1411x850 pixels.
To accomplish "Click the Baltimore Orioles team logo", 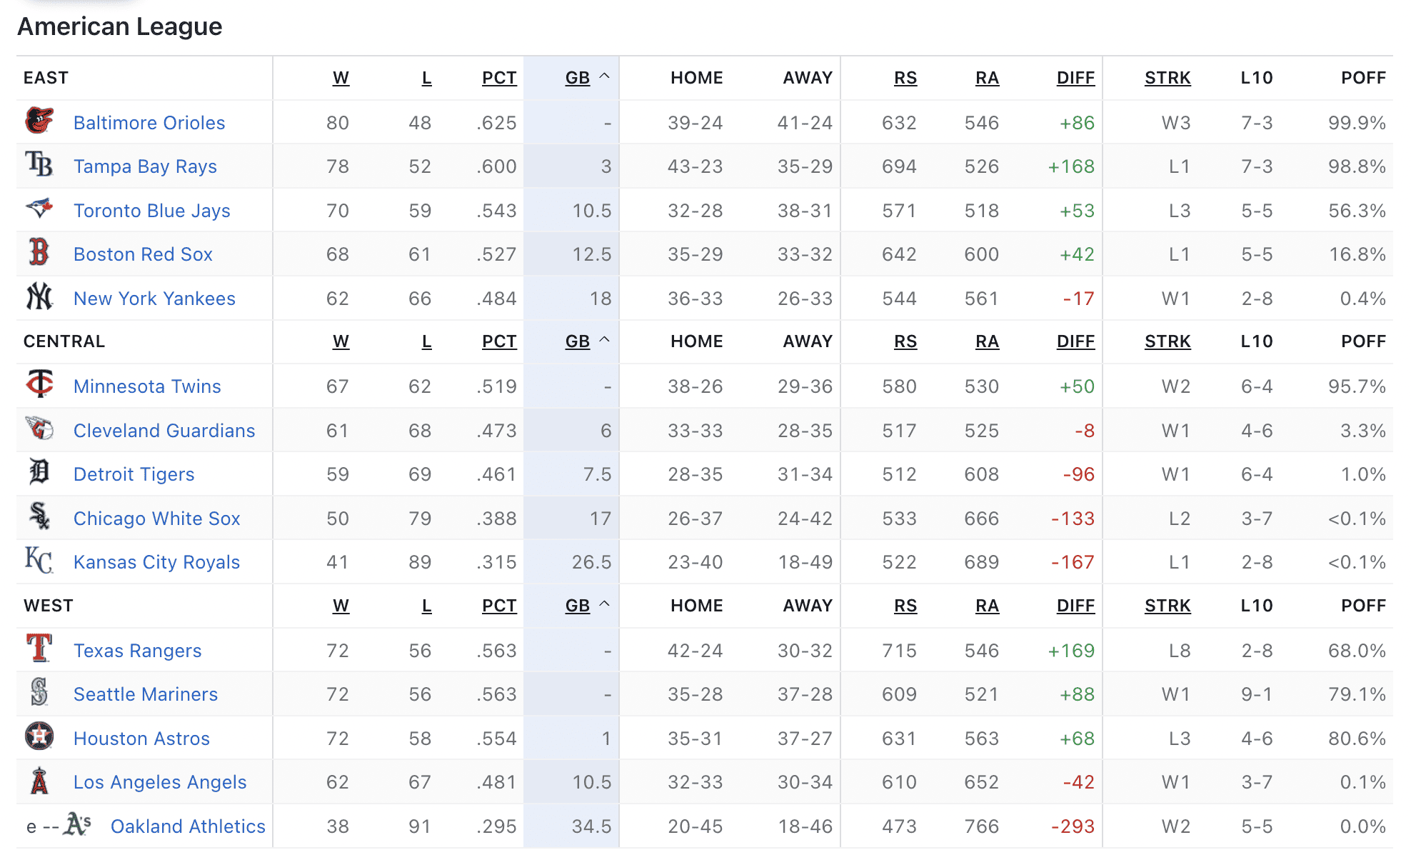I will (39, 121).
